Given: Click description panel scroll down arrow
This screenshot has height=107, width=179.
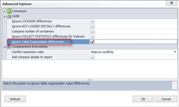Looking at the screenshot, I should [x=174, y=87].
